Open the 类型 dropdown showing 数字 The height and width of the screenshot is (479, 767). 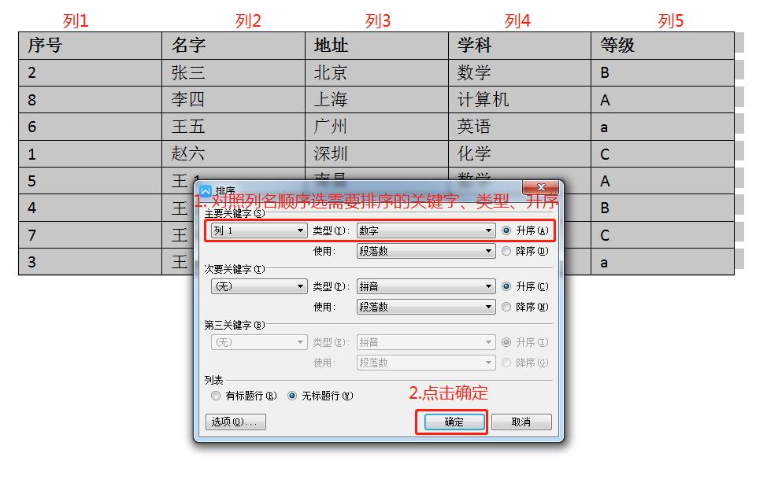tap(424, 230)
